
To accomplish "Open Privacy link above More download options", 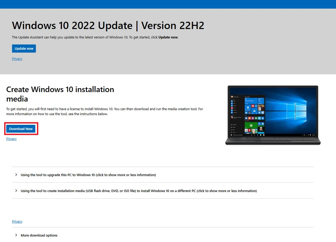I will tap(17, 222).
